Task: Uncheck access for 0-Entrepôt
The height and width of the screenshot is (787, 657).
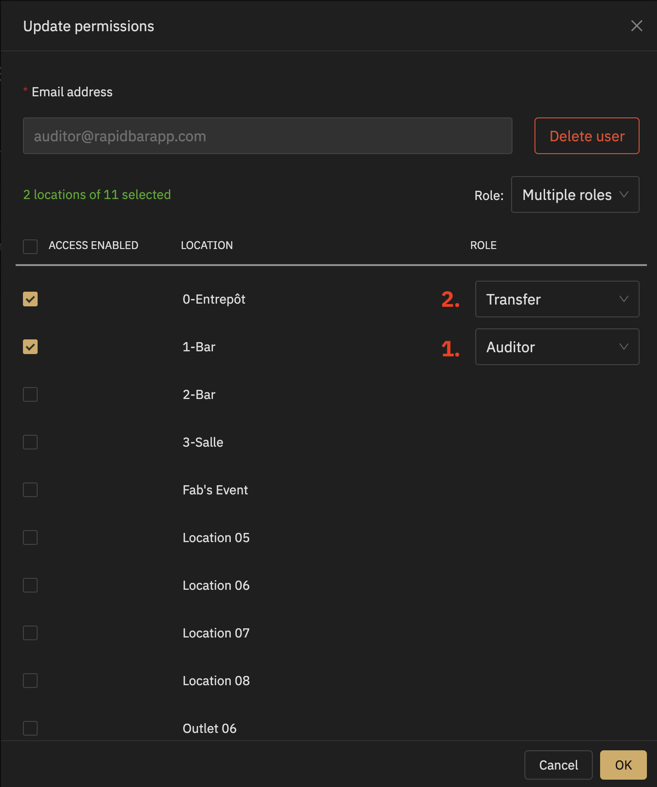Action: pos(30,299)
